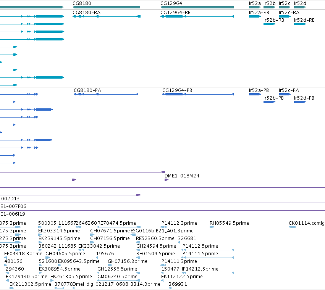This screenshot has width=325, height=290.
Task: Pick the Ir52d-PB CDS feature
Action: pos(300,102)
